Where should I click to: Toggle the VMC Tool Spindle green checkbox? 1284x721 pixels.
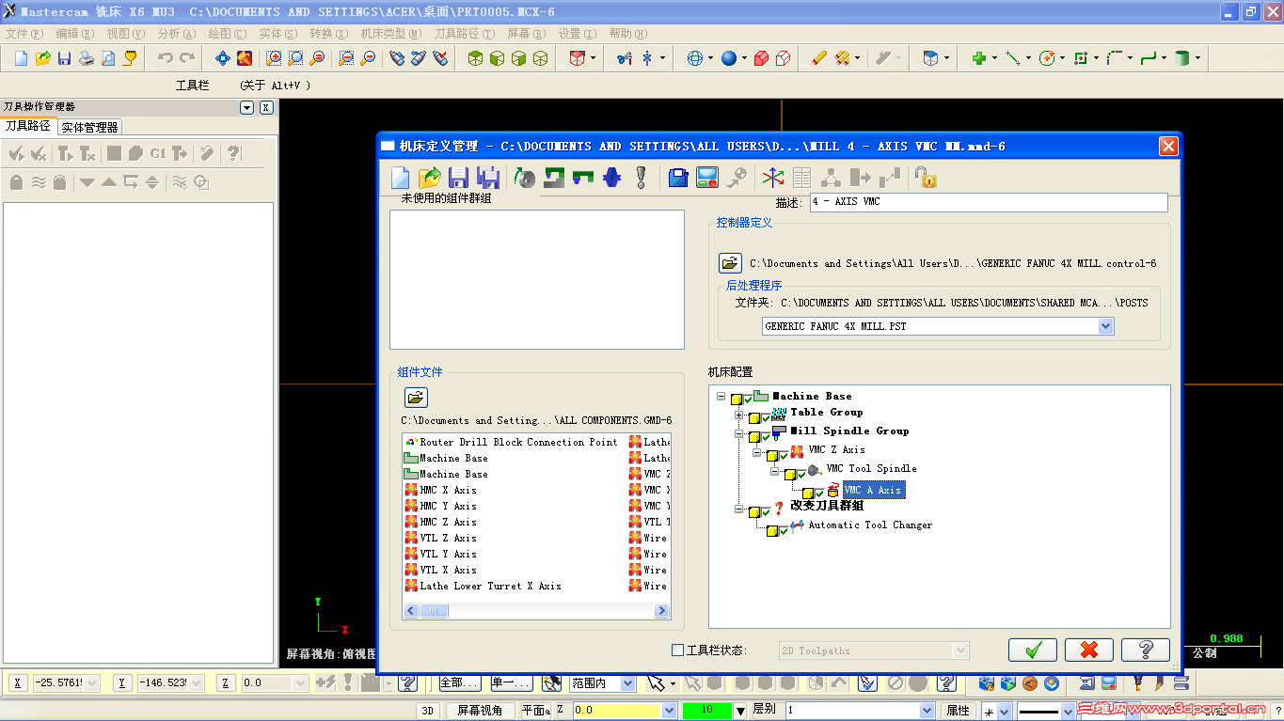click(801, 473)
